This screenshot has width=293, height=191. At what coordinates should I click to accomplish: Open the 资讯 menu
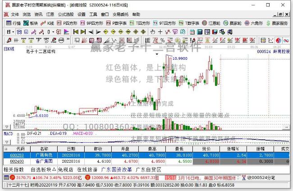(38, 14)
